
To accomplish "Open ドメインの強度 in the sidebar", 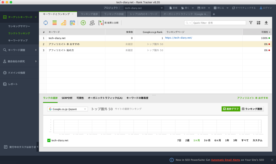I will pyautogui.click(x=19, y=73).
